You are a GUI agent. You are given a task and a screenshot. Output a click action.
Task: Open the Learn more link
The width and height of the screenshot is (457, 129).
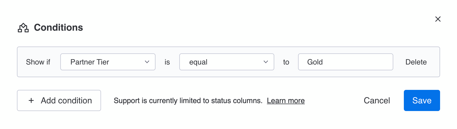(x=286, y=101)
